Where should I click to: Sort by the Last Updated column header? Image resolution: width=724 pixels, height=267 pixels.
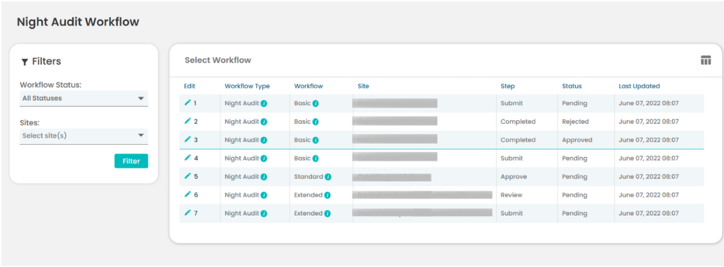point(639,86)
